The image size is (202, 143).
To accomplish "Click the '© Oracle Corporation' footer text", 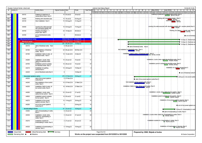I will 188,134.
